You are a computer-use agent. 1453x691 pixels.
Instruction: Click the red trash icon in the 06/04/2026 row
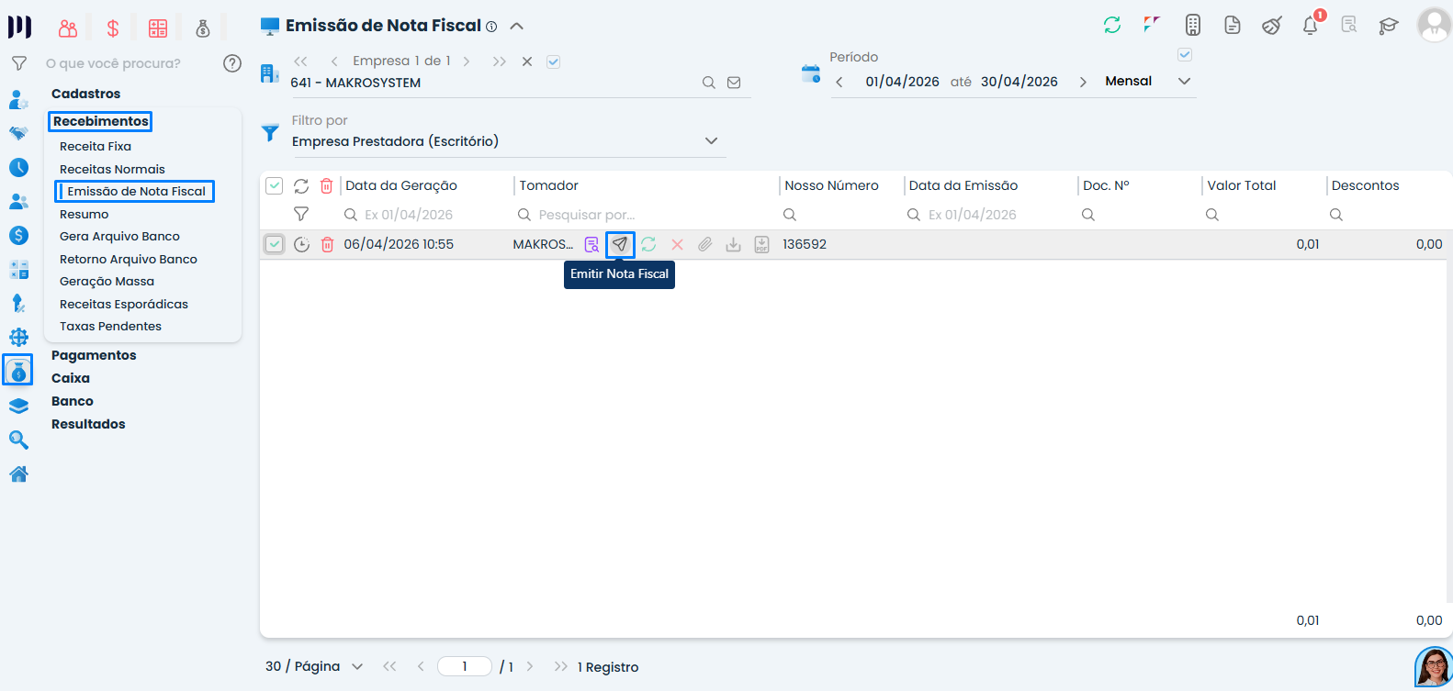327,244
